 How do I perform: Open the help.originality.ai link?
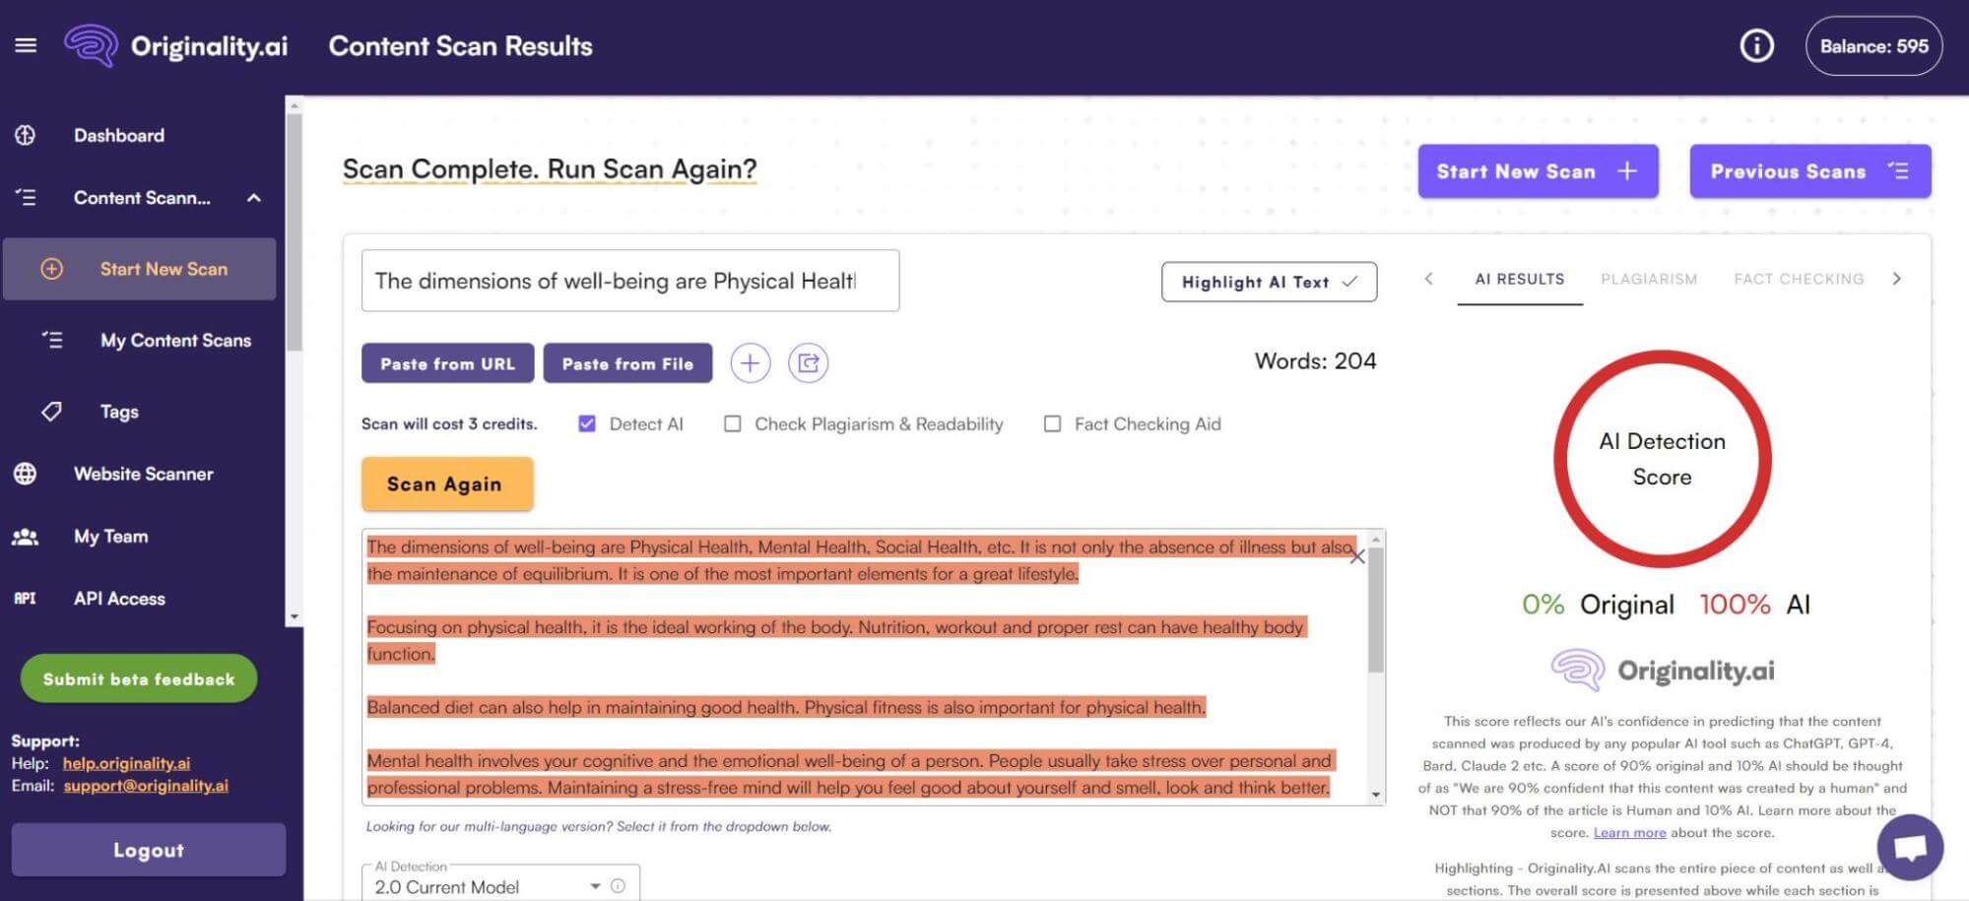click(x=126, y=763)
